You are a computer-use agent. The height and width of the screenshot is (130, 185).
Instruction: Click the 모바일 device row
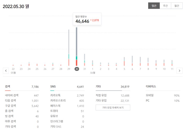click(x=163, y=95)
